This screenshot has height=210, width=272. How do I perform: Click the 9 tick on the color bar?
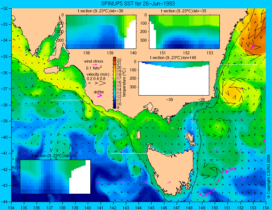[118, 108]
